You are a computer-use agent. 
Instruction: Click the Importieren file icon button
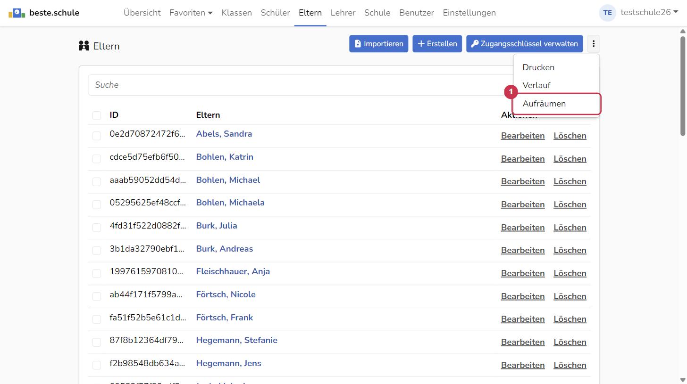tap(378, 44)
